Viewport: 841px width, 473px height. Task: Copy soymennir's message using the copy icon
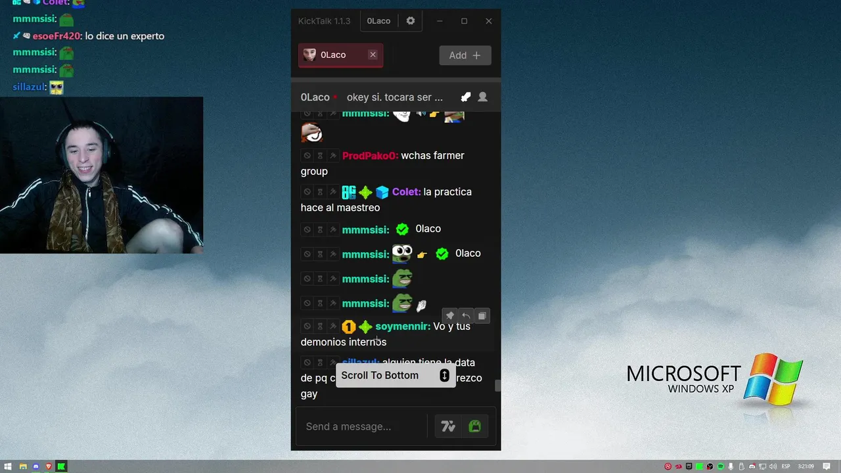coord(482,316)
